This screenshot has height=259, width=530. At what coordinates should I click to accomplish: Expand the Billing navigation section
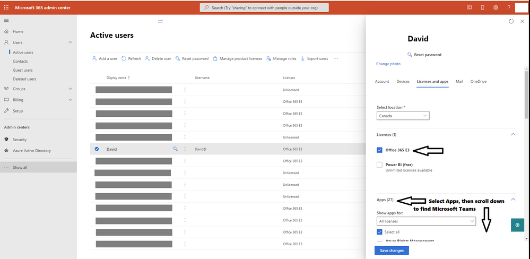(71, 100)
